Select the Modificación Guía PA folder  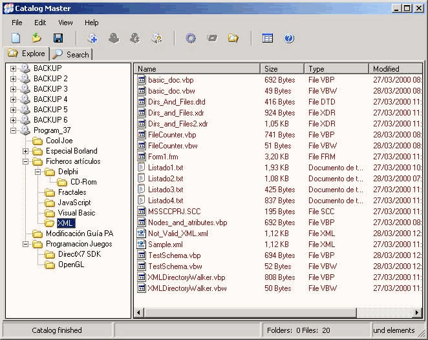(80, 234)
